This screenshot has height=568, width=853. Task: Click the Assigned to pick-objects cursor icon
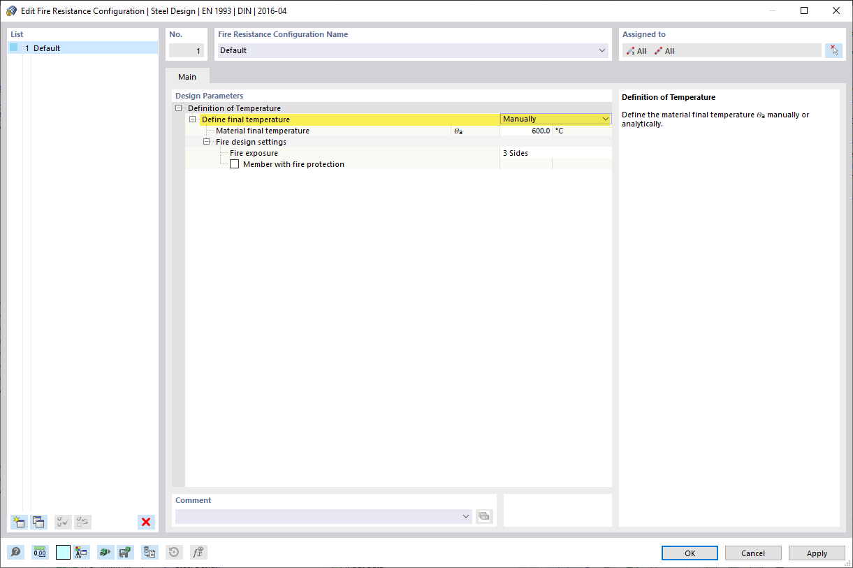833,50
